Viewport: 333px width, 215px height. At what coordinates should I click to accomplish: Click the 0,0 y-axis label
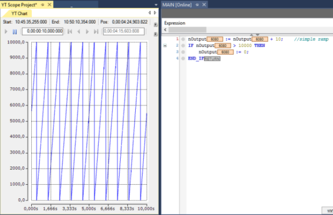[x=21, y=200]
